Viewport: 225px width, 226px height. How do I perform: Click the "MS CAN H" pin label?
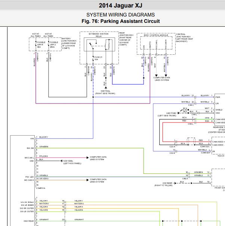29,180
